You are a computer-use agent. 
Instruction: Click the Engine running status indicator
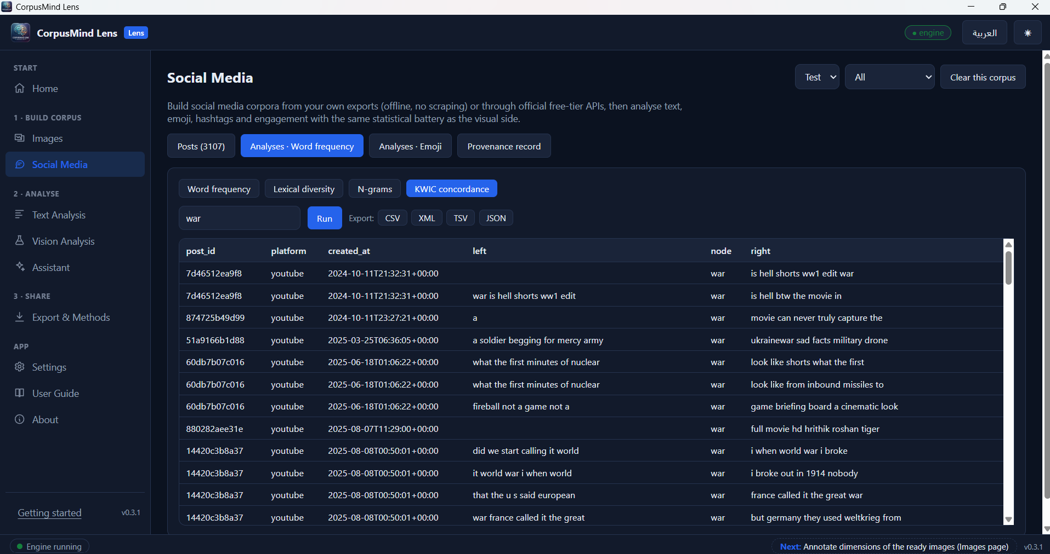pyautogui.click(x=49, y=546)
